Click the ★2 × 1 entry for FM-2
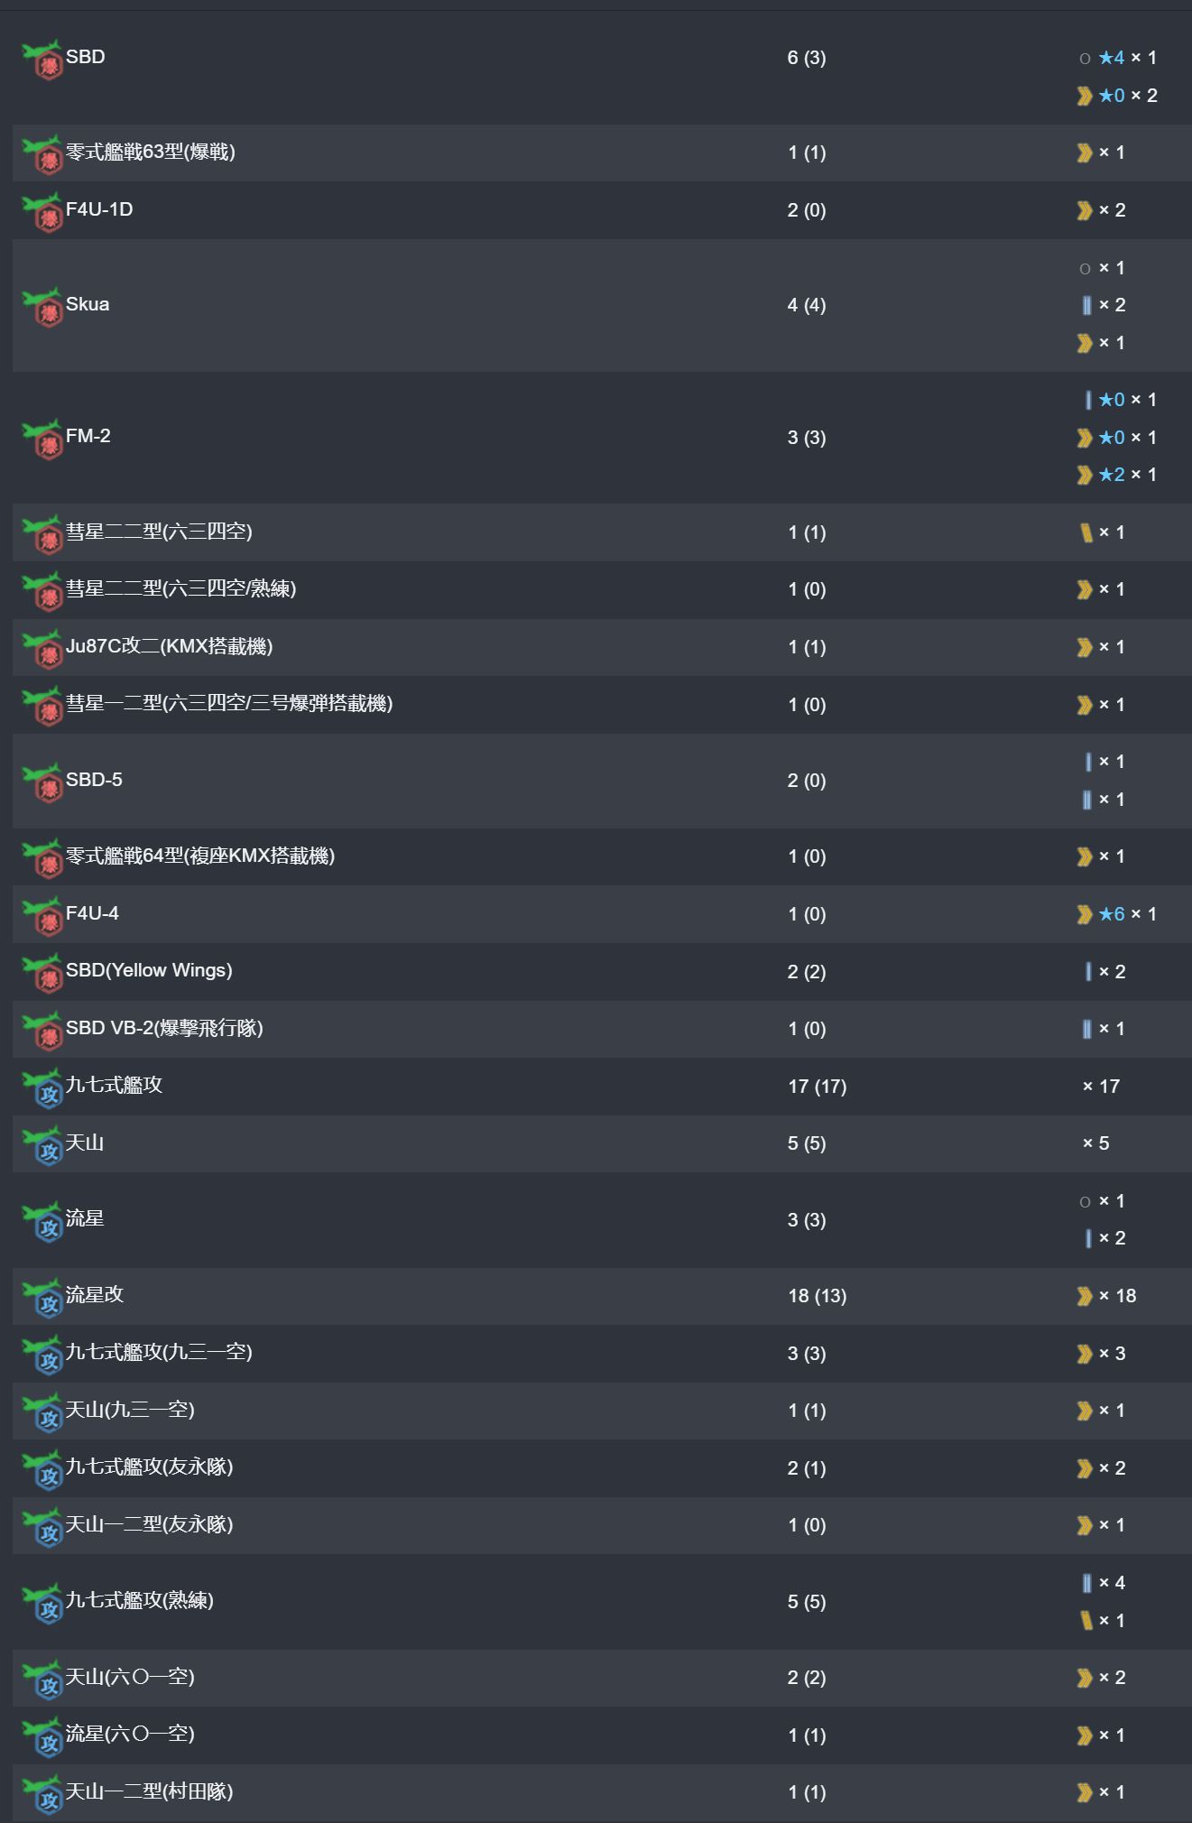The height and width of the screenshot is (1823, 1192). (1117, 475)
